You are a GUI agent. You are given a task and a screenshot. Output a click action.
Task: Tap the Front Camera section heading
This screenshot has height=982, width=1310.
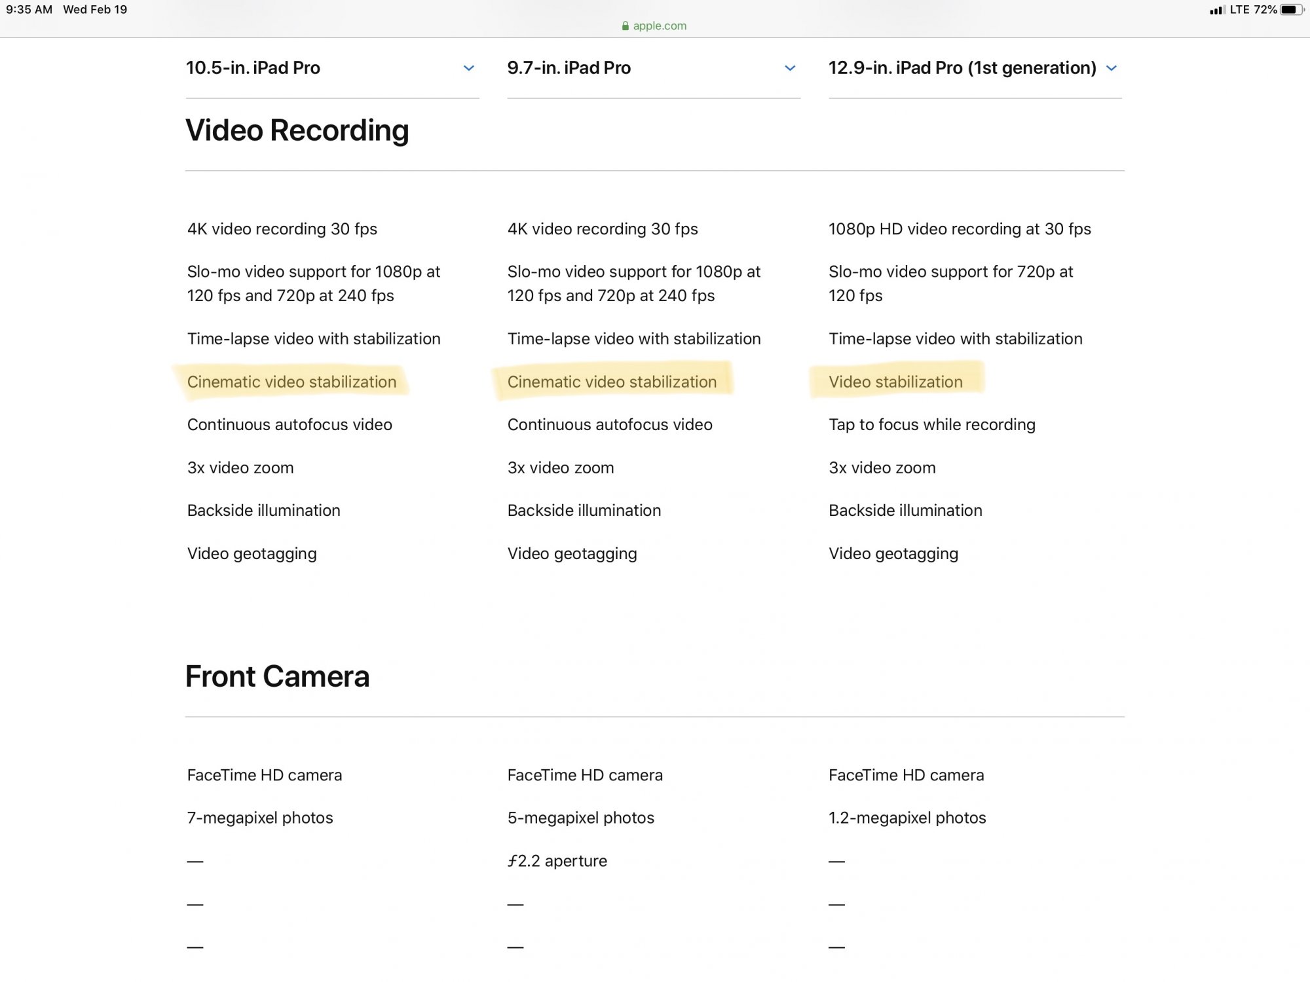(x=278, y=676)
